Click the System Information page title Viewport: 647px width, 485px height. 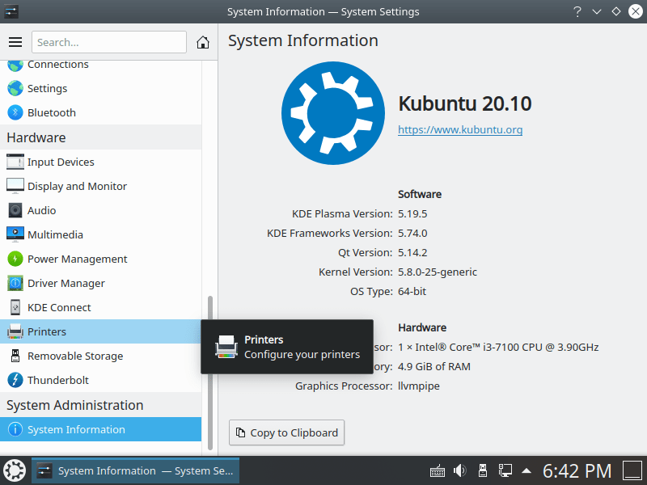coord(302,40)
